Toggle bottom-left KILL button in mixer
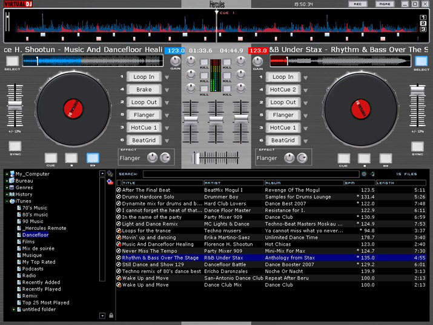 coord(204,89)
